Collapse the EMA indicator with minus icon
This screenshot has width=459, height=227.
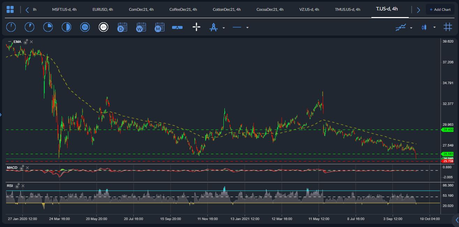pyautogui.click(x=9, y=42)
